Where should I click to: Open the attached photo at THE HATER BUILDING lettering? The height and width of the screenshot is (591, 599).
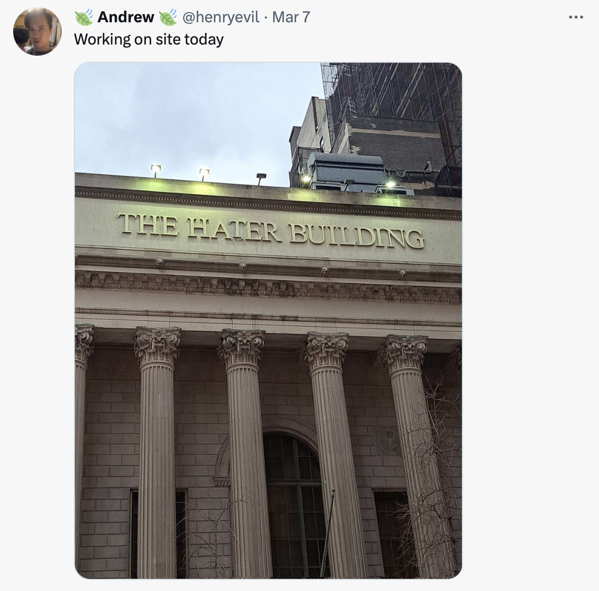[271, 230]
